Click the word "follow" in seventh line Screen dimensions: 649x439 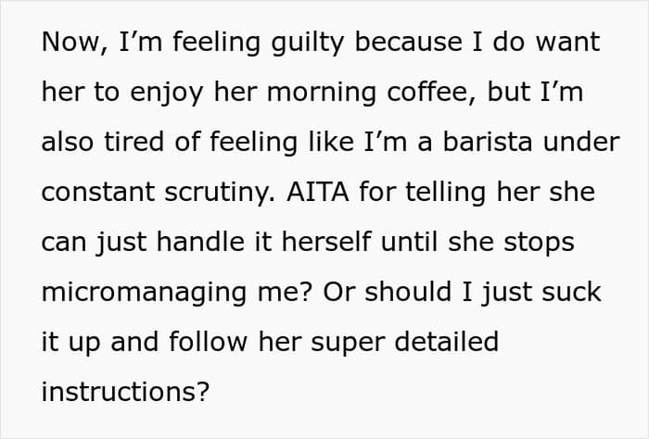(x=209, y=342)
